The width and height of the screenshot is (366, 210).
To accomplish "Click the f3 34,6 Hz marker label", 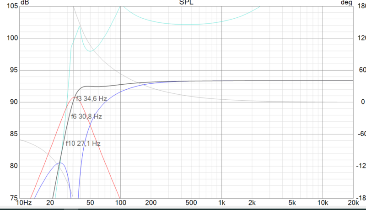I will click(91, 99).
